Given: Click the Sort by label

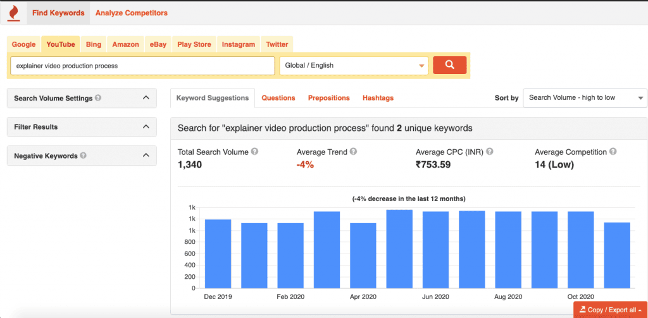Looking at the screenshot, I should point(507,98).
